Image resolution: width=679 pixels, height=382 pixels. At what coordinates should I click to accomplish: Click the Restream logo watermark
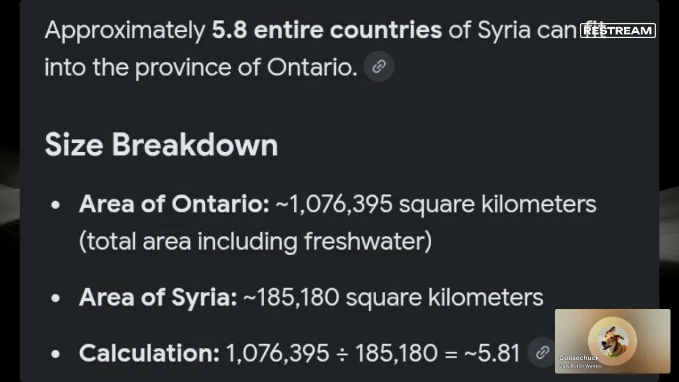[x=617, y=31]
